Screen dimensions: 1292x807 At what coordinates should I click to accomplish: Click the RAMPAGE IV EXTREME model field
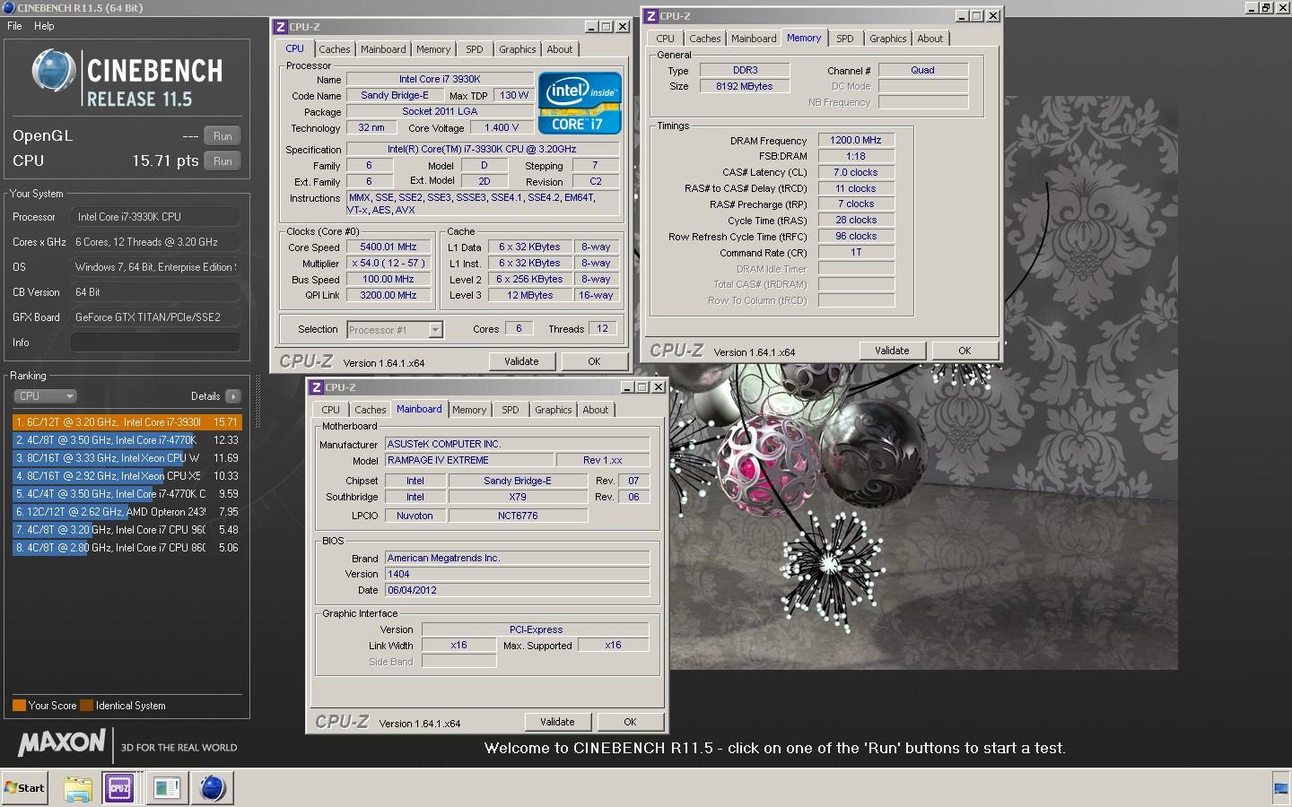[x=468, y=460]
